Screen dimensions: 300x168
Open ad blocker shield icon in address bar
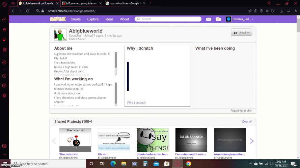(261, 11)
